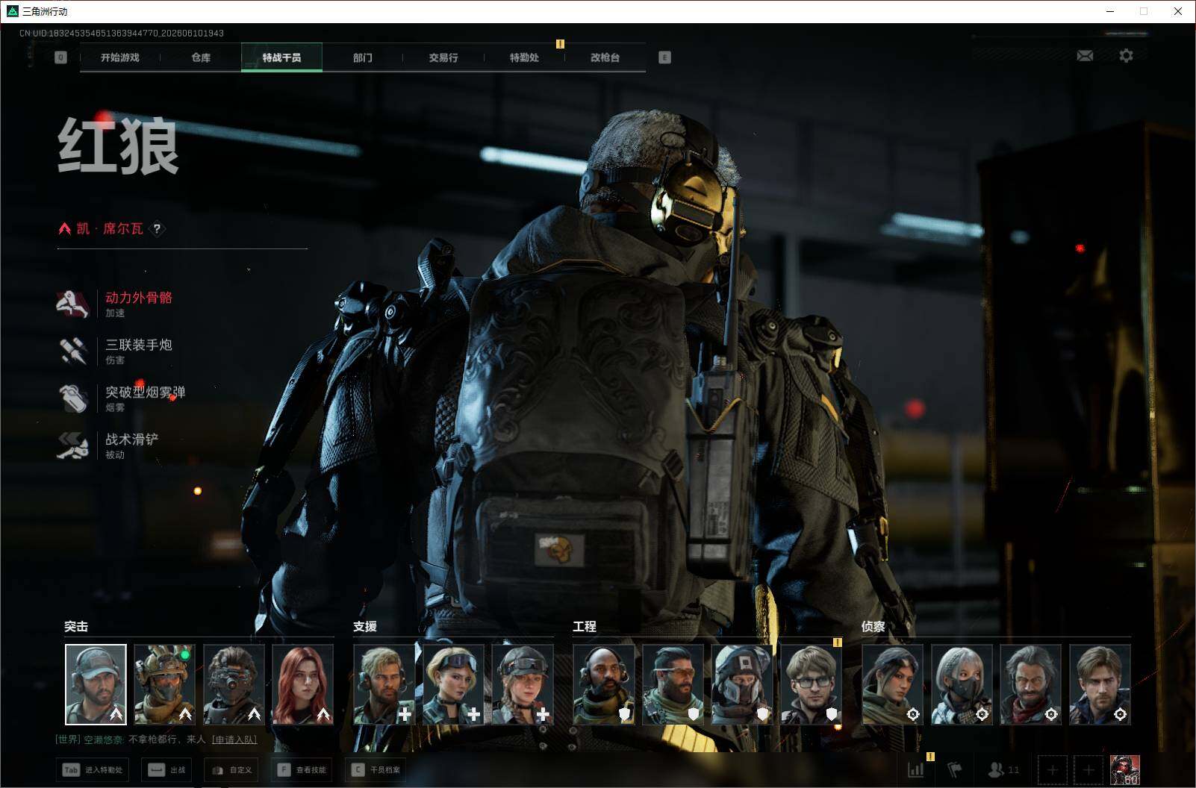Click the Q previous-tab key icon

point(61,57)
